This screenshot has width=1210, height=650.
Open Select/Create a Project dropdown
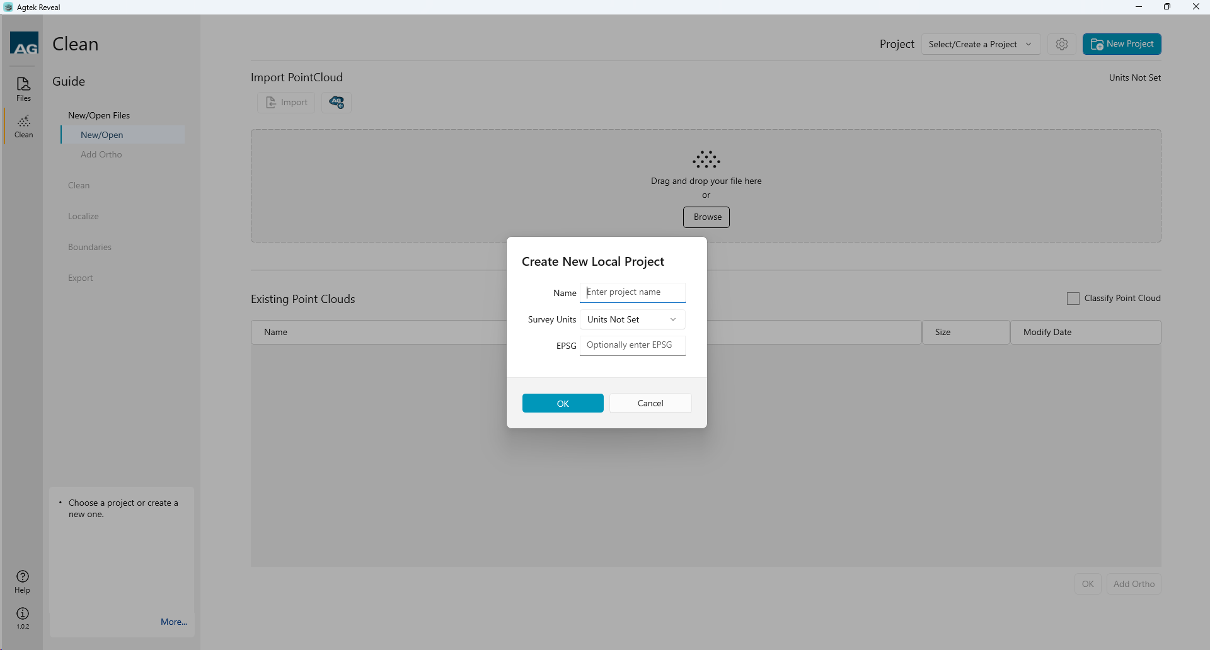click(x=980, y=44)
